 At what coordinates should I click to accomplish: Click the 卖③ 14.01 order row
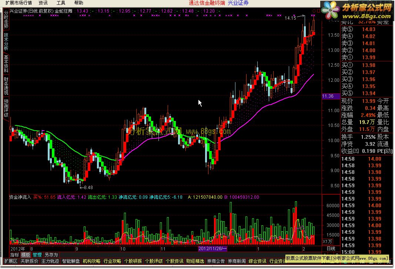tap(358, 43)
